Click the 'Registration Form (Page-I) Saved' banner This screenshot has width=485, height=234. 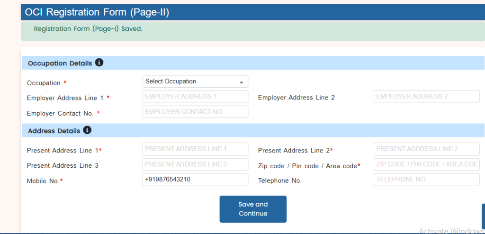(88, 29)
